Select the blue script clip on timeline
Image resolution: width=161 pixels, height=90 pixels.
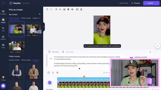click(84, 79)
